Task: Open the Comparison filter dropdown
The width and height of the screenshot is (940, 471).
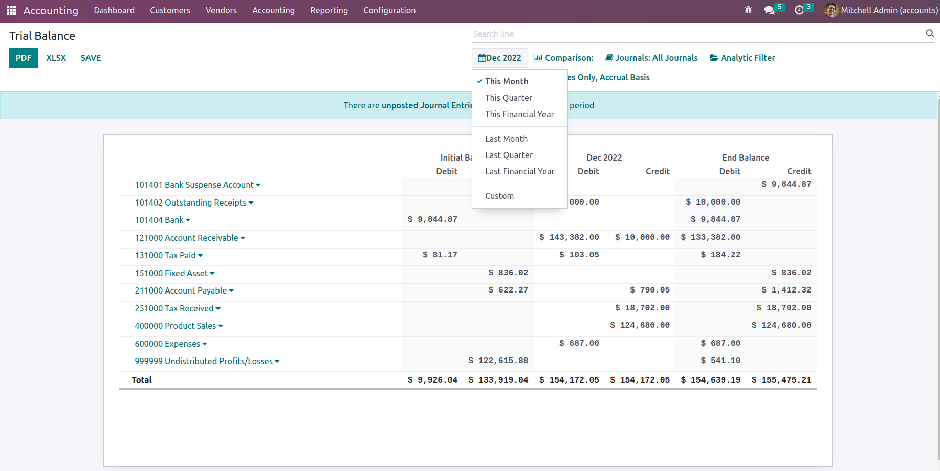Action: click(563, 58)
